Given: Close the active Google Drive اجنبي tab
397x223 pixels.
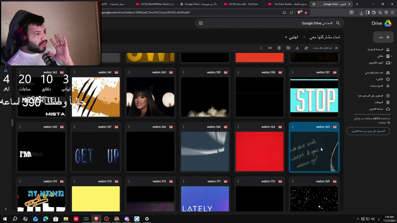Looking at the screenshot, I should coord(349,4).
